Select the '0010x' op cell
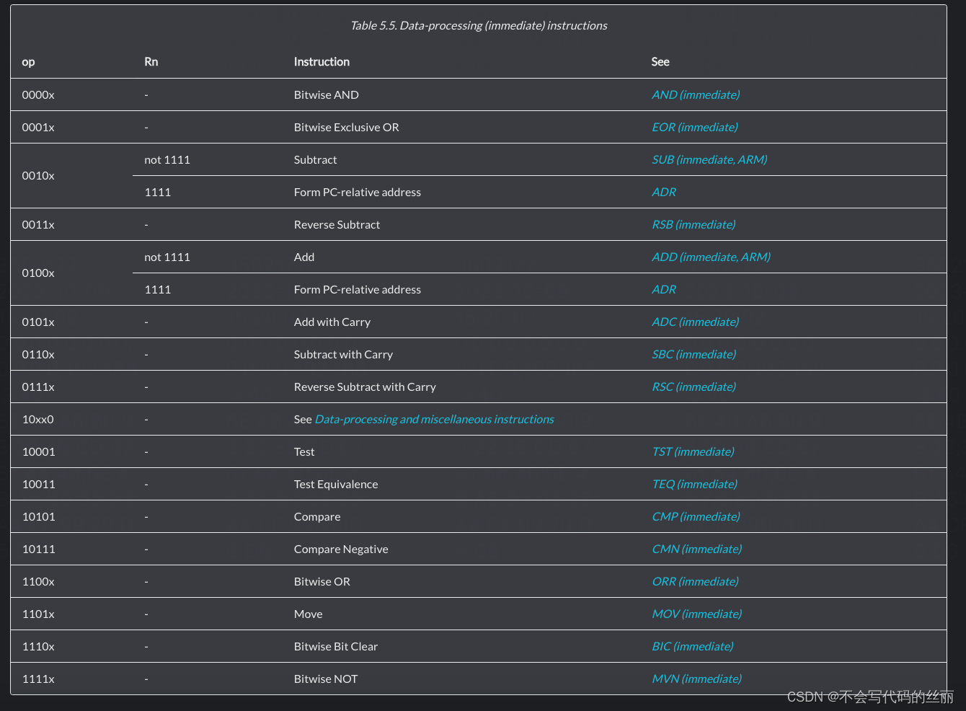Image resolution: width=966 pixels, height=711 pixels. 38,175
